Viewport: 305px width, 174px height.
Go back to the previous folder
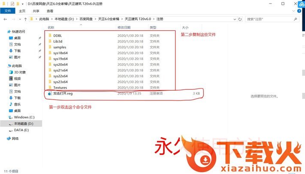6,19
